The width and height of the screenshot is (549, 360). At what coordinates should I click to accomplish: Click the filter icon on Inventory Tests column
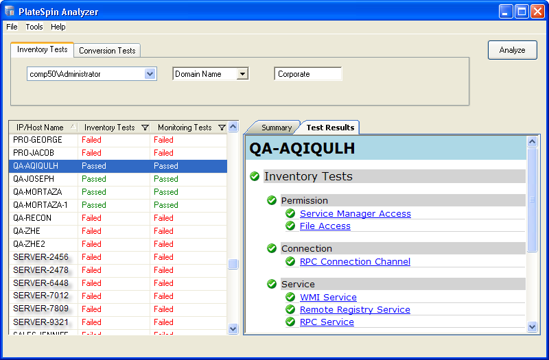pos(144,128)
